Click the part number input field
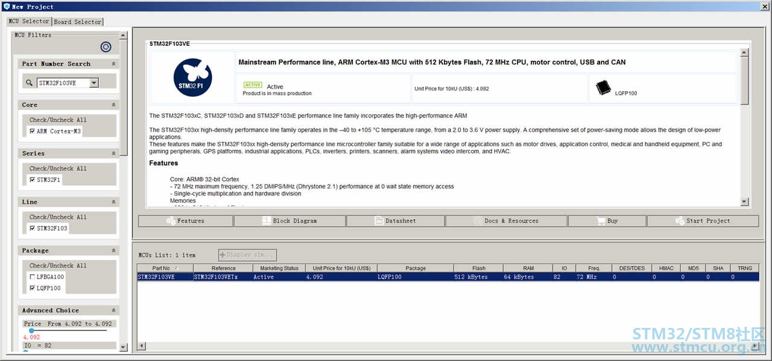The height and width of the screenshot is (361, 772). [63, 83]
